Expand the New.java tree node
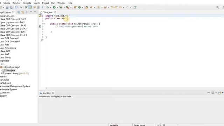 point(1,70)
